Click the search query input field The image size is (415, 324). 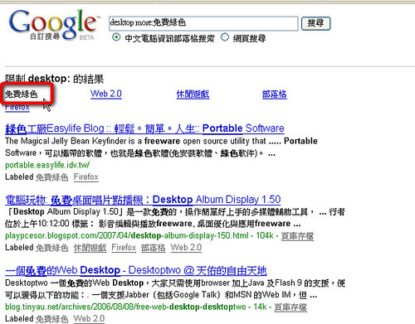point(203,23)
